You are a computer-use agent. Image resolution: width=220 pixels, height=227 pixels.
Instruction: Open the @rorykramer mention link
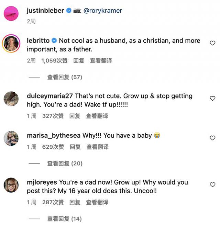click(x=103, y=11)
